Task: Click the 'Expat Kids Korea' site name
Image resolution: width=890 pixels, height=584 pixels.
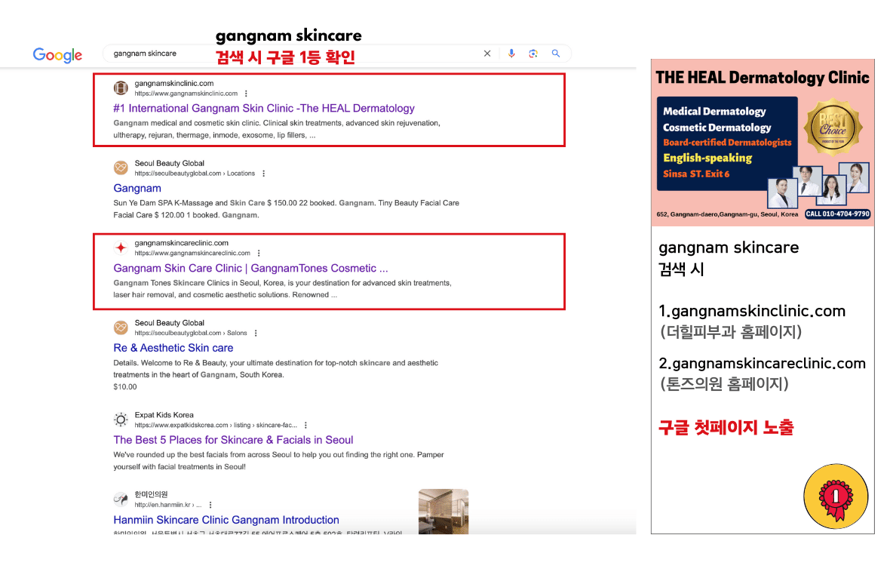Action: point(164,415)
